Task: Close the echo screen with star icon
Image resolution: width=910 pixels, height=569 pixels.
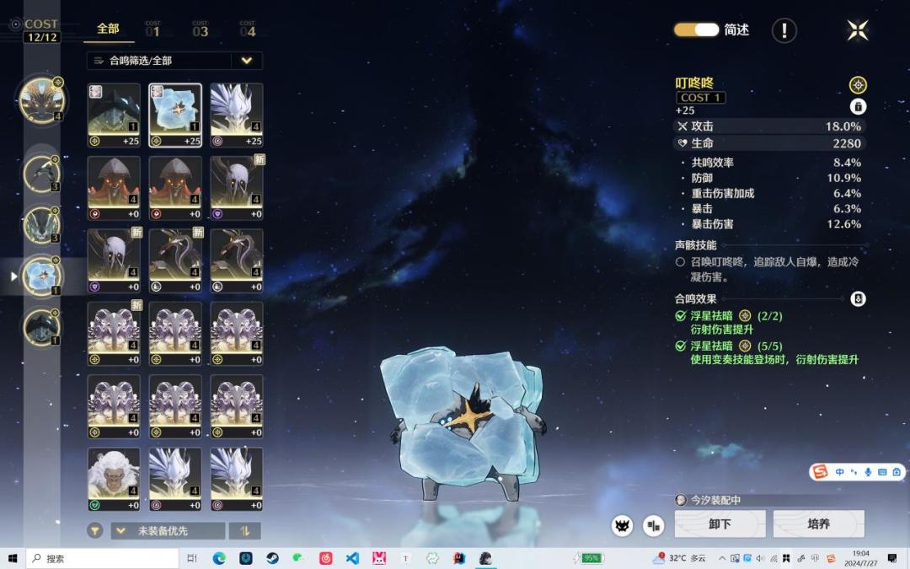Action: (x=857, y=30)
